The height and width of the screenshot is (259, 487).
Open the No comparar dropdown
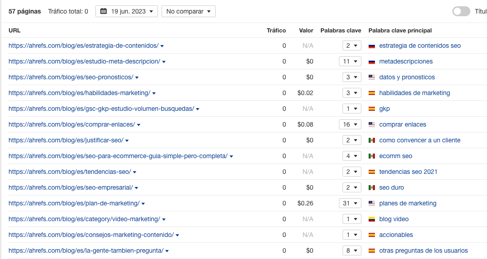pos(188,12)
